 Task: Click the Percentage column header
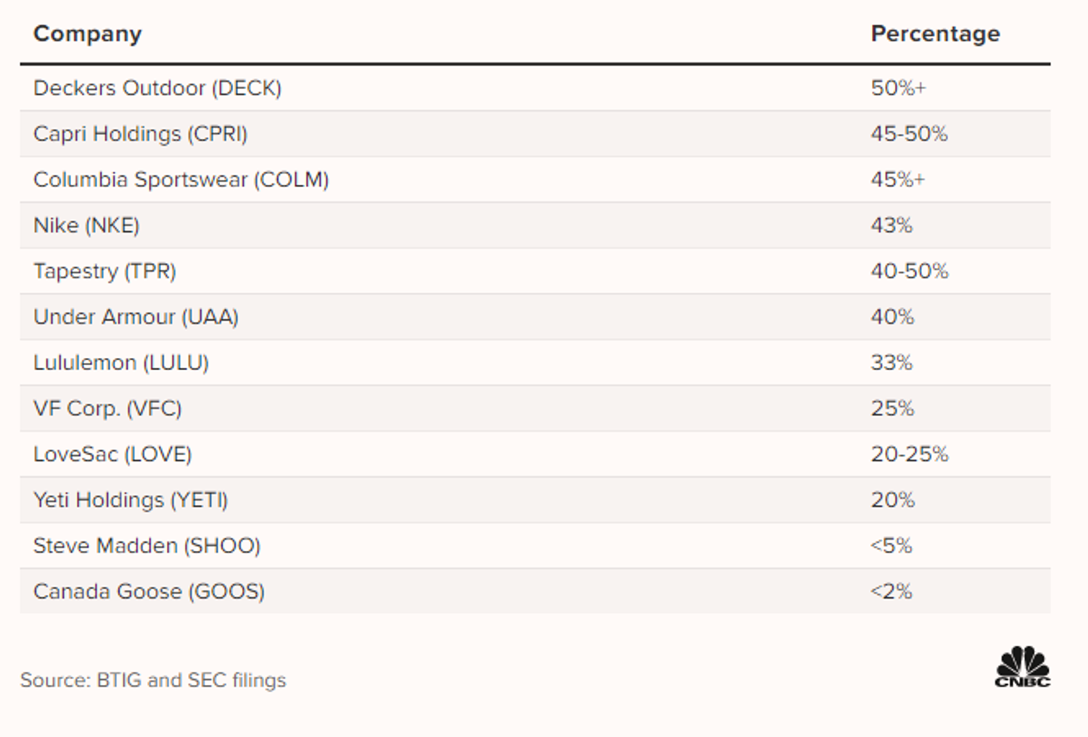coord(935,33)
